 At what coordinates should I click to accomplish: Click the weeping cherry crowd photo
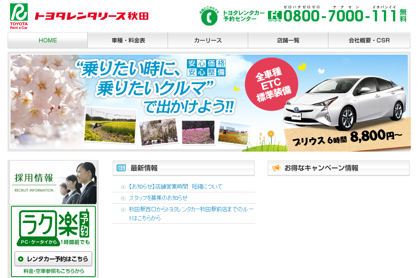click(x=159, y=132)
